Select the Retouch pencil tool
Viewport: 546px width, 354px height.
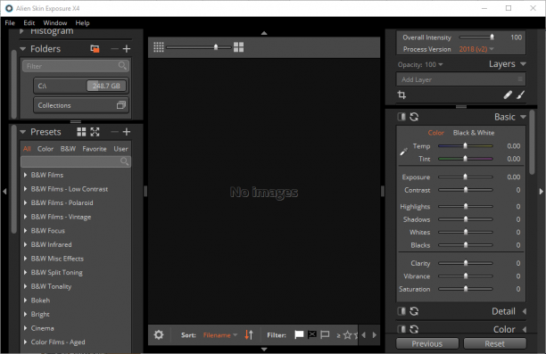click(508, 95)
